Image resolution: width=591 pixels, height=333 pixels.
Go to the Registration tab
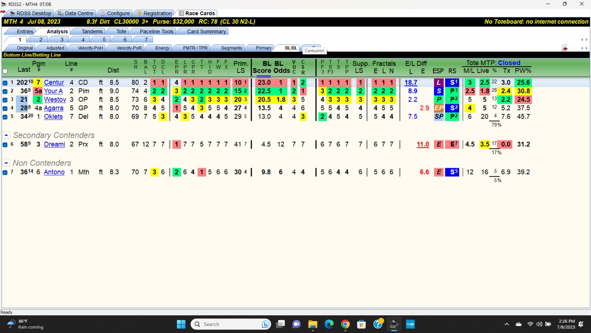point(154,13)
